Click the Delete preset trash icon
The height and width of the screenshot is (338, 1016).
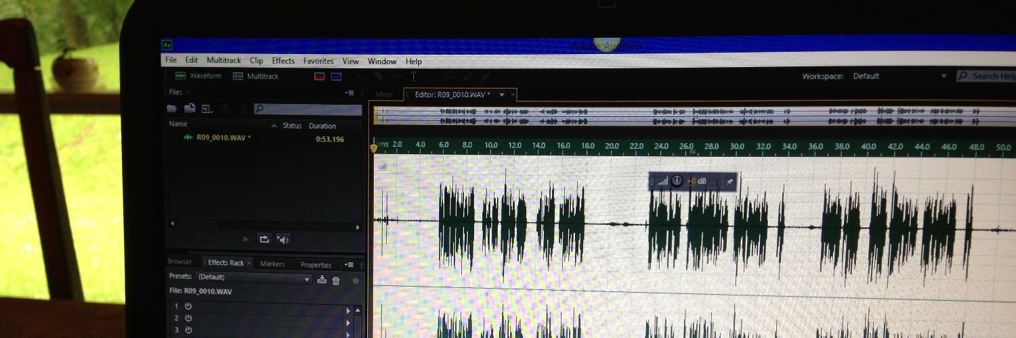click(x=336, y=280)
